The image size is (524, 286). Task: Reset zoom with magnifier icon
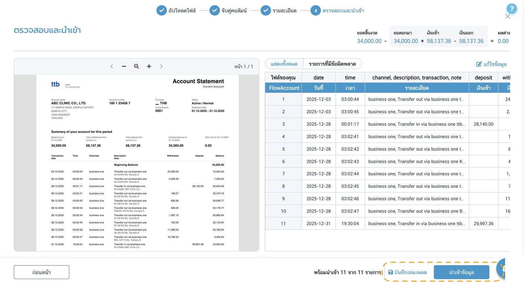click(x=137, y=66)
